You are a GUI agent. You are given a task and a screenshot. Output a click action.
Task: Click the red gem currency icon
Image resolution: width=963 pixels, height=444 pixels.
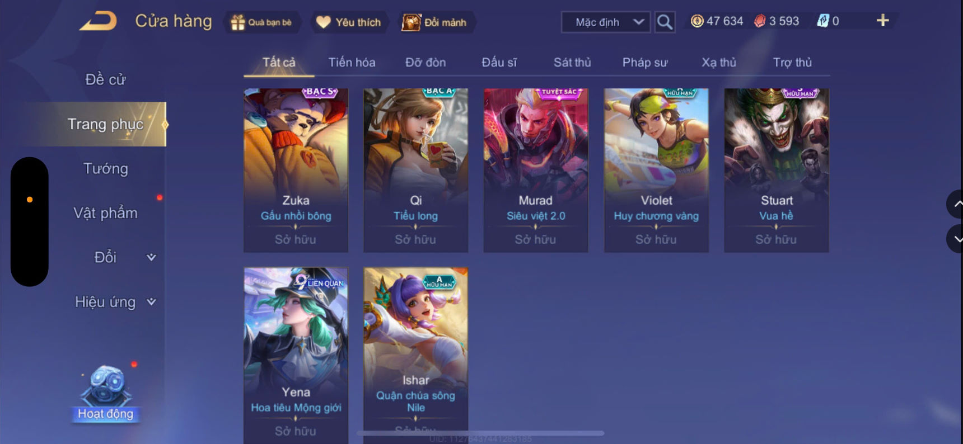tap(760, 21)
